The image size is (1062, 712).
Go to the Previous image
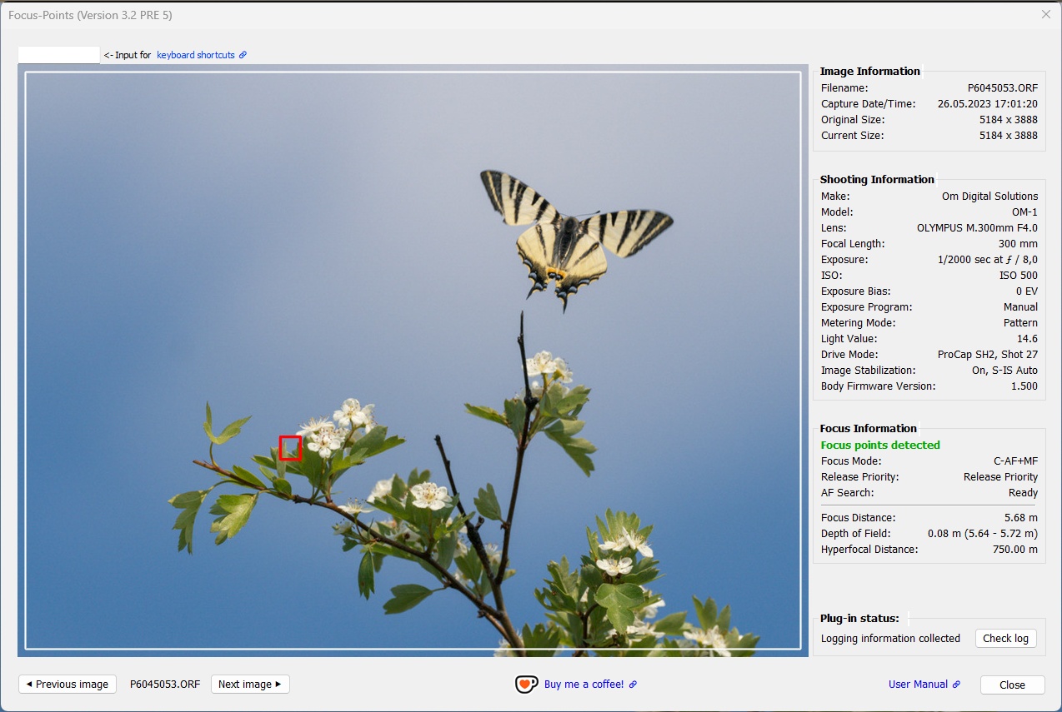(x=67, y=684)
